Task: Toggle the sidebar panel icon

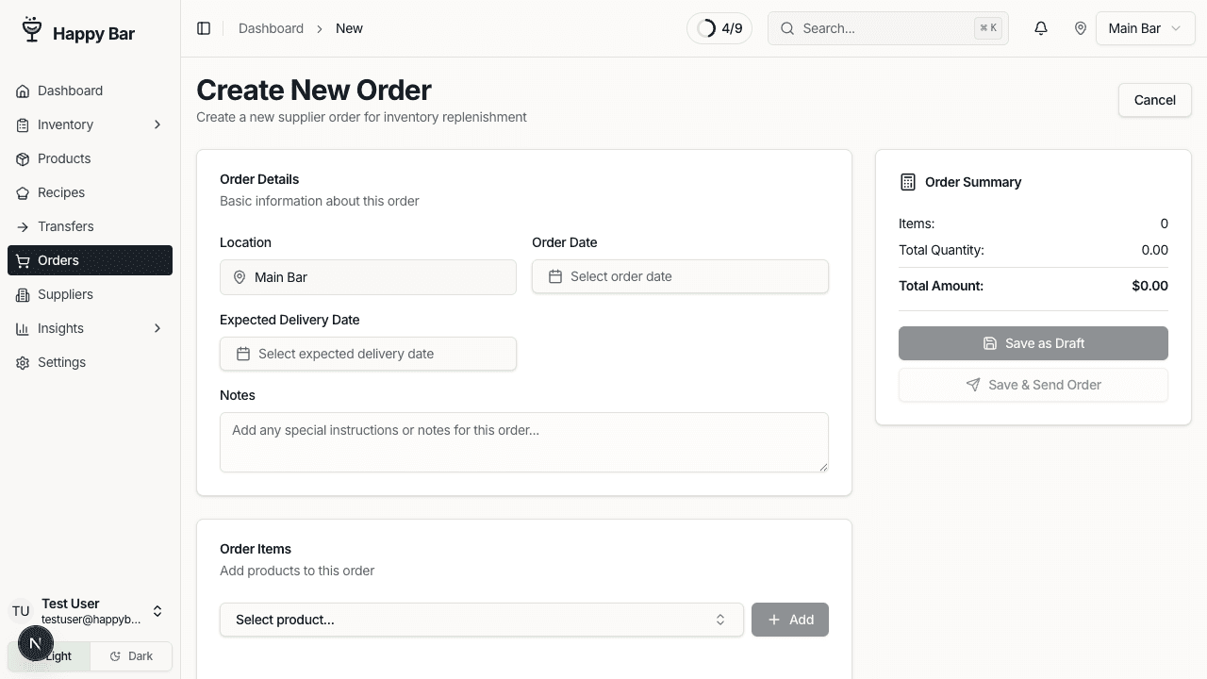Action: [204, 28]
